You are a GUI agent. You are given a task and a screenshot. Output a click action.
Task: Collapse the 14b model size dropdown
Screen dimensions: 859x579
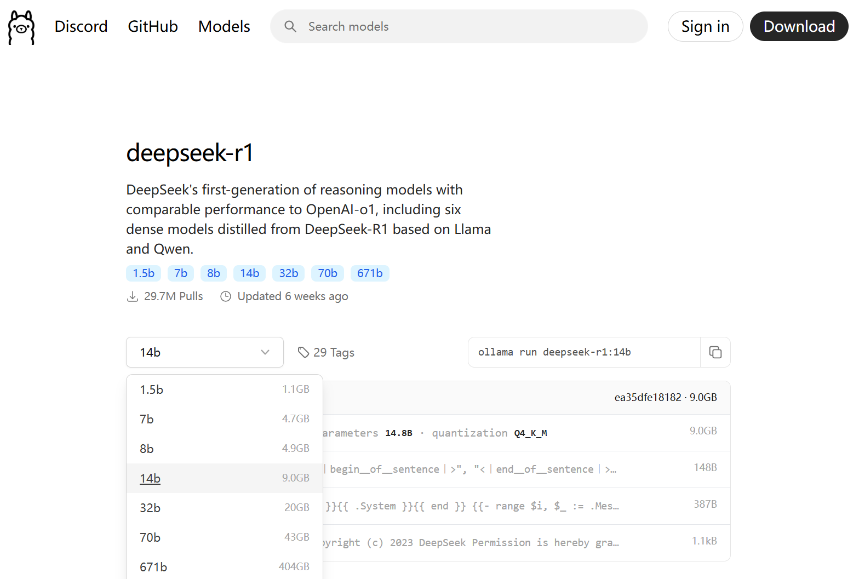(x=205, y=352)
